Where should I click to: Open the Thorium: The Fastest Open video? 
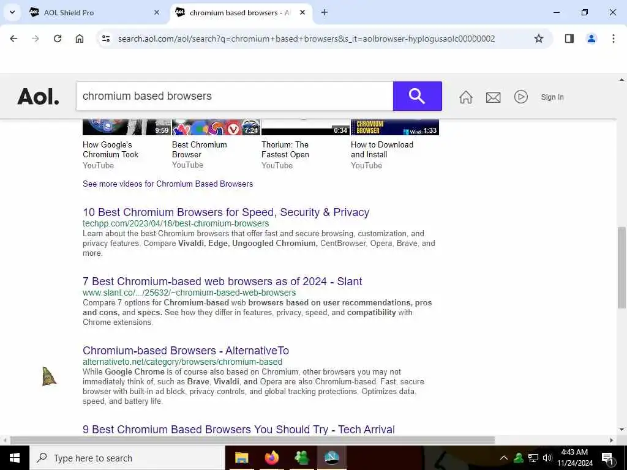click(285, 149)
